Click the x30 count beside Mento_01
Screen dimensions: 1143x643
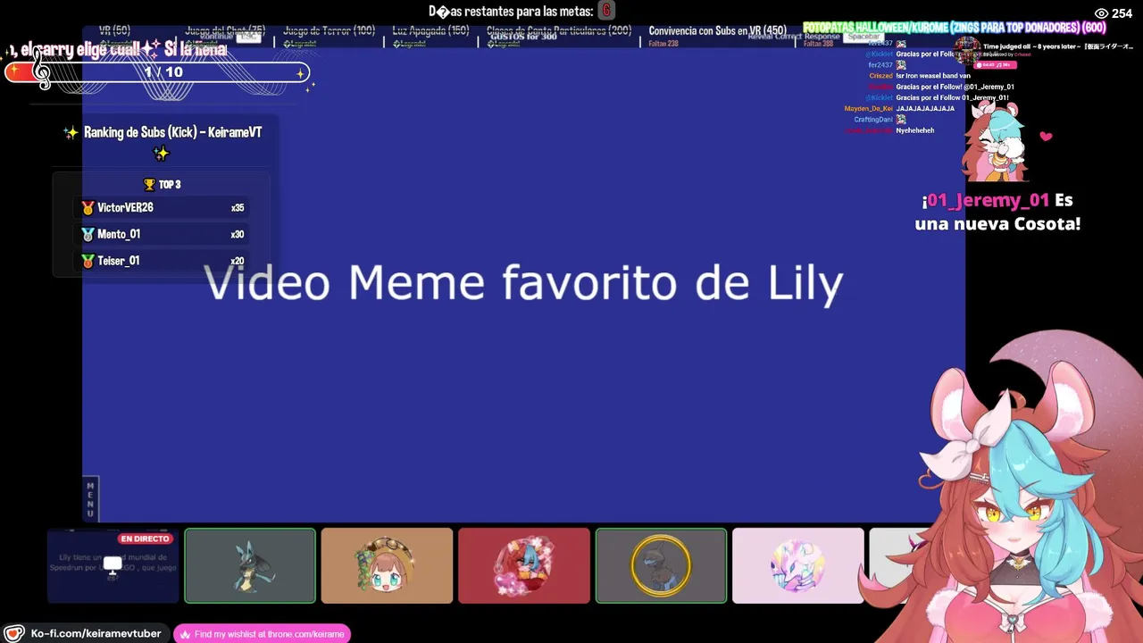pos(238,235)
